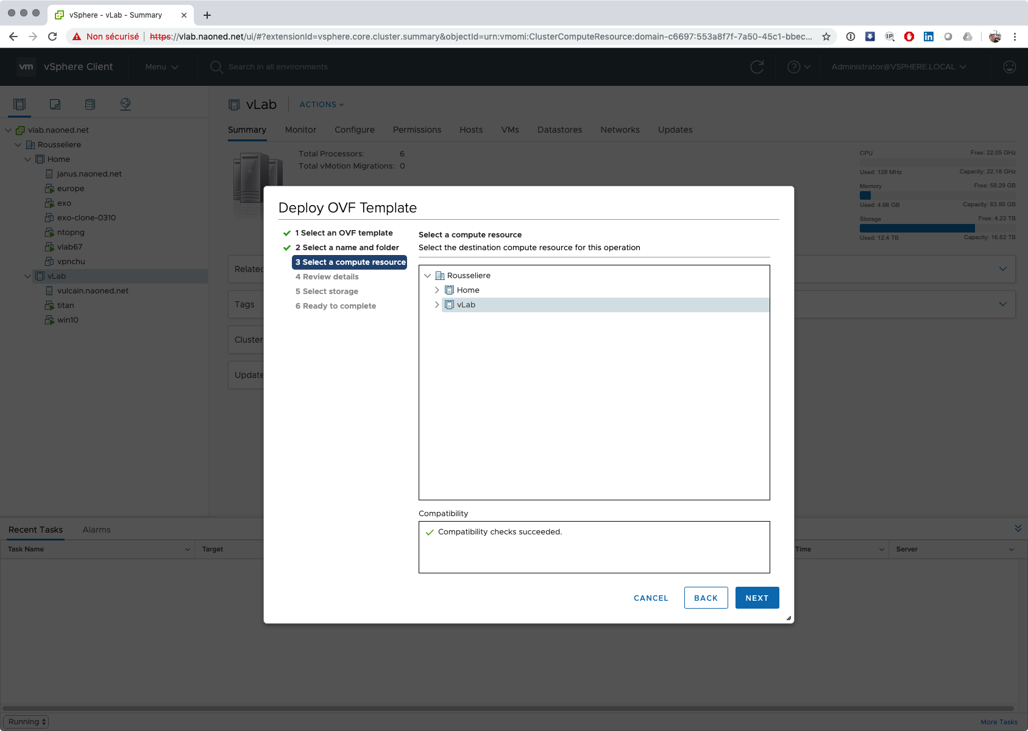Bookmark the page with the star icon
The height and width of the screenshot is (731, 1028).
pos(826,37)
